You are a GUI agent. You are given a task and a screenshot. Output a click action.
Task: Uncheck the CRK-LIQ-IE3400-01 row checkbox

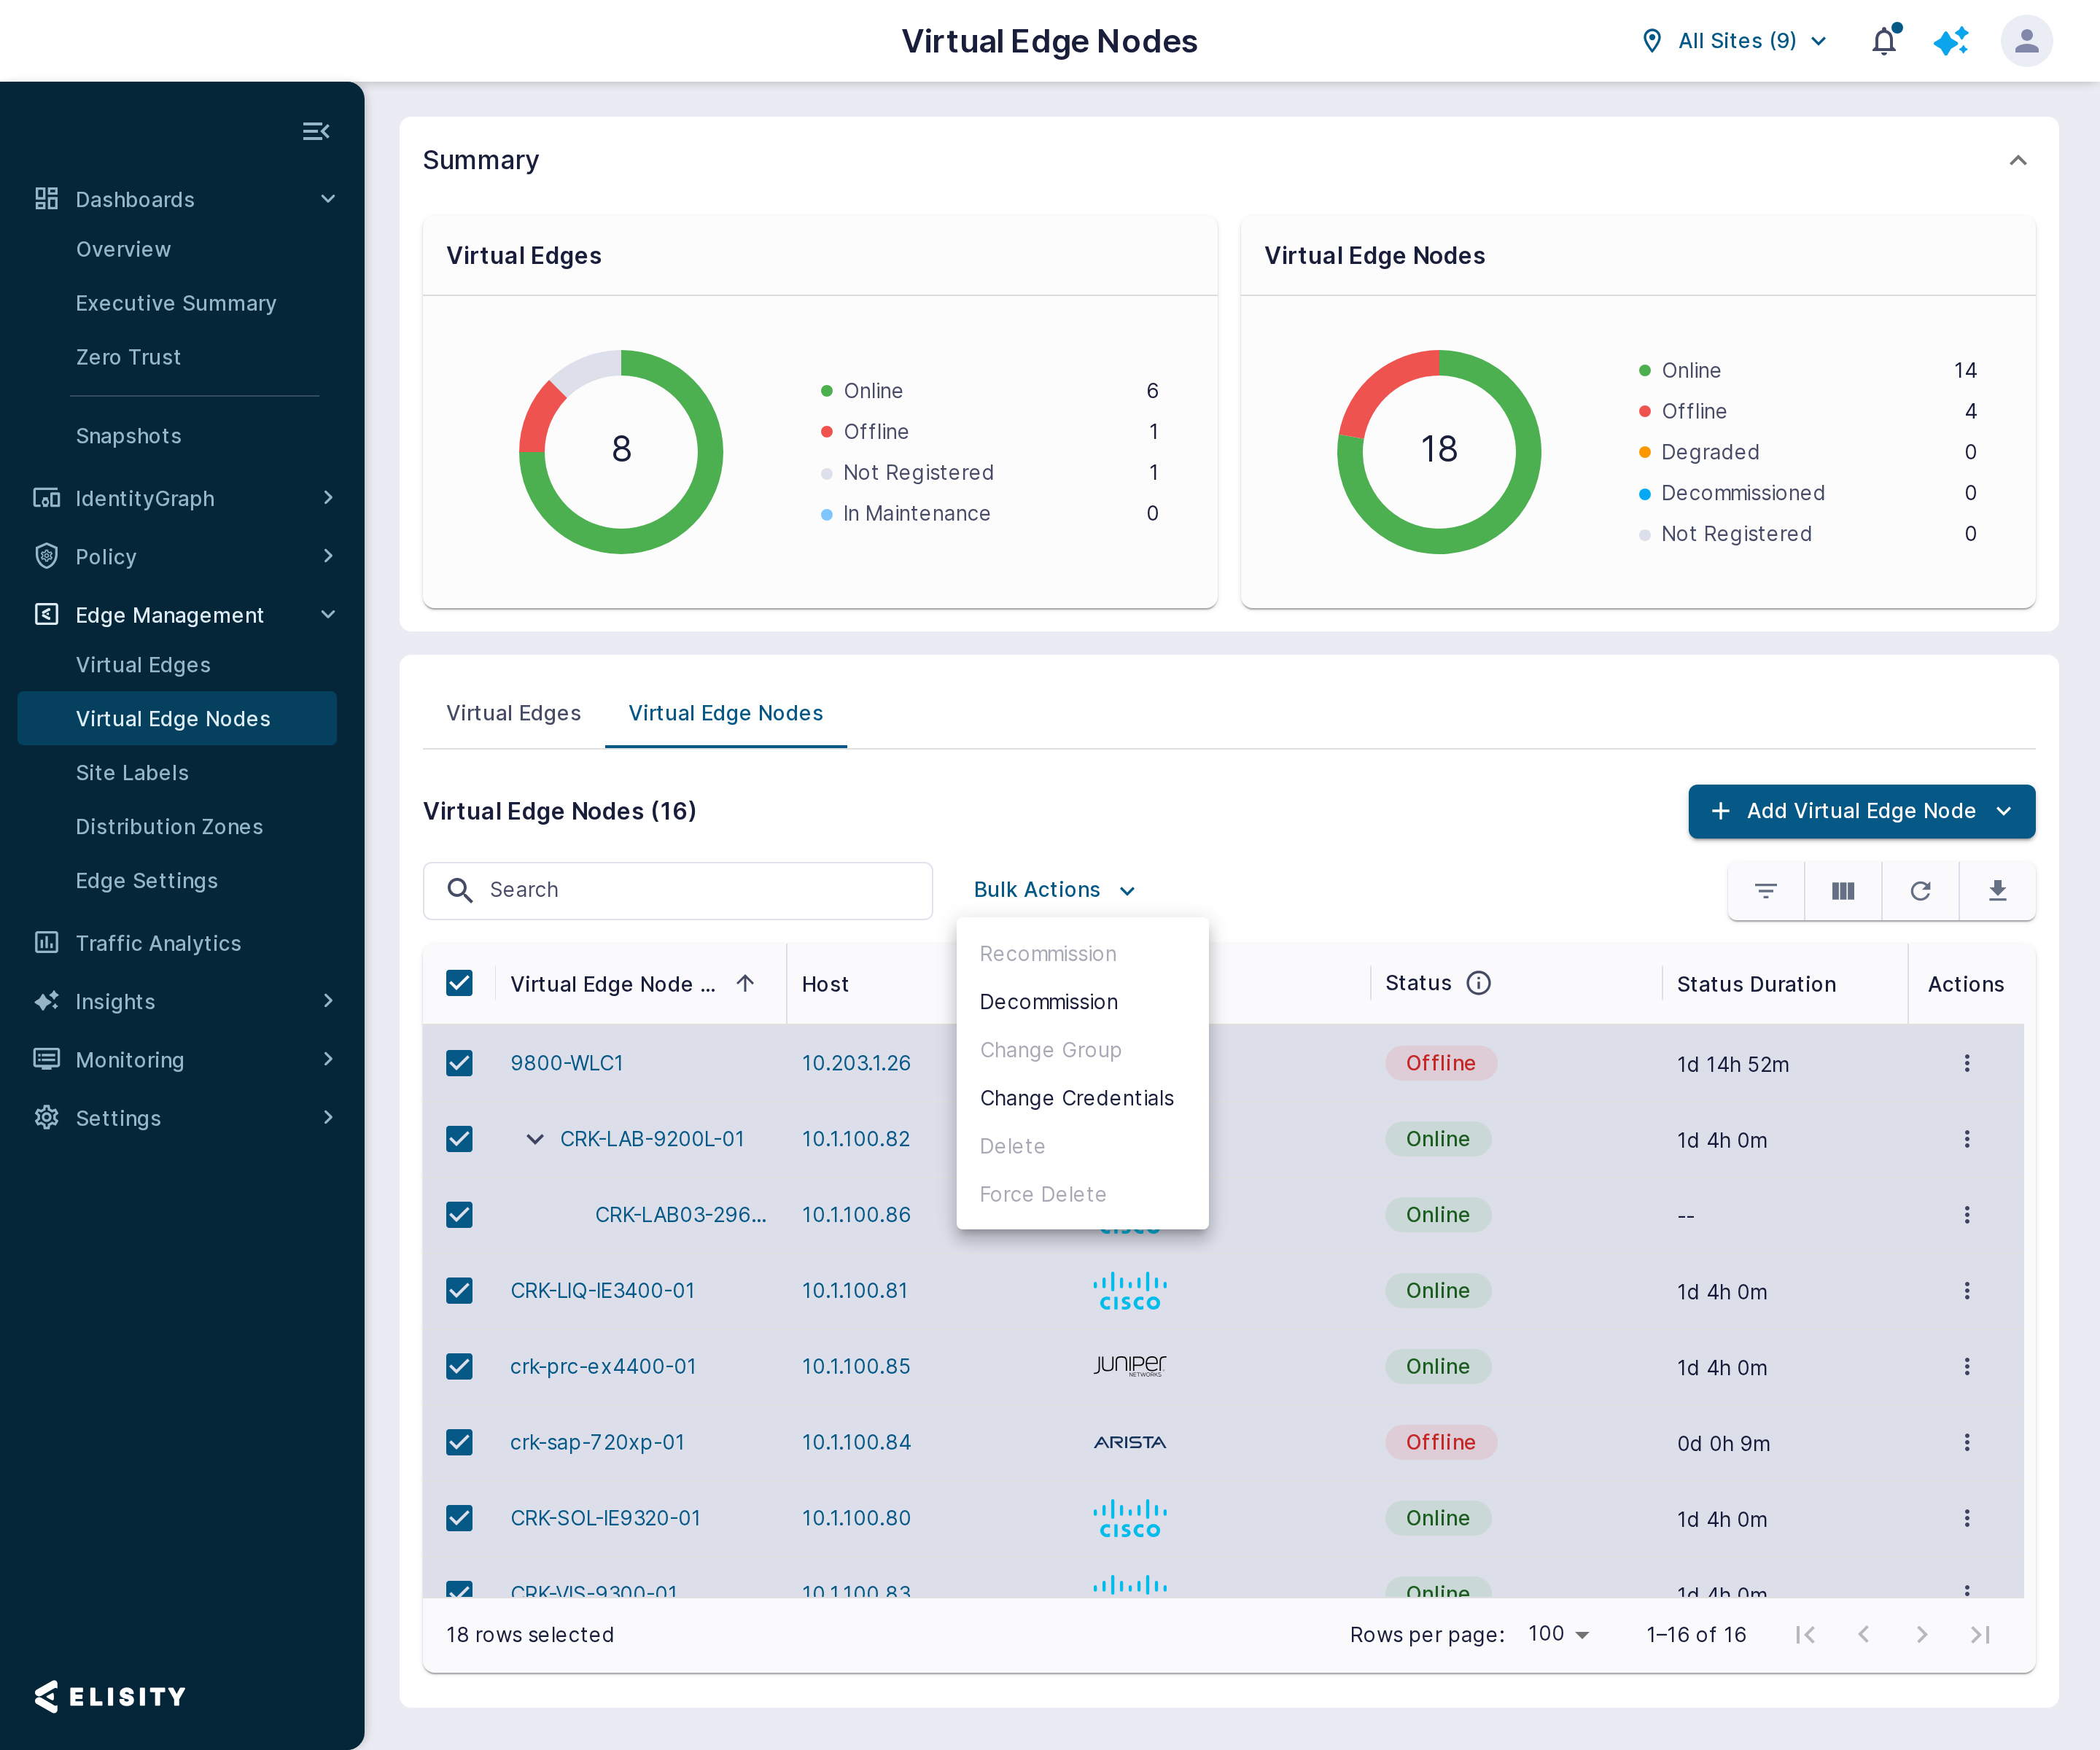point(459,1290)
